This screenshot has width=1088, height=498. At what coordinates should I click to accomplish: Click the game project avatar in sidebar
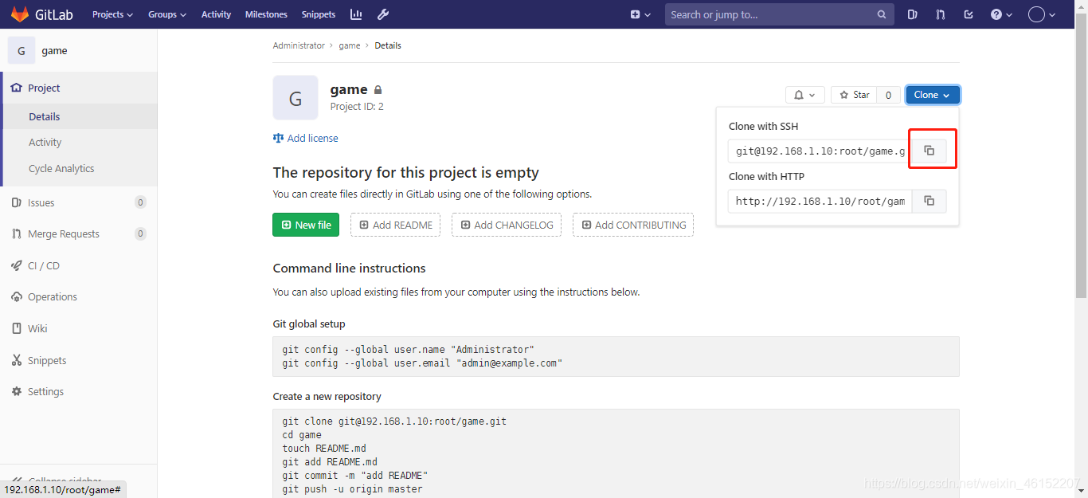pos(21,50)
